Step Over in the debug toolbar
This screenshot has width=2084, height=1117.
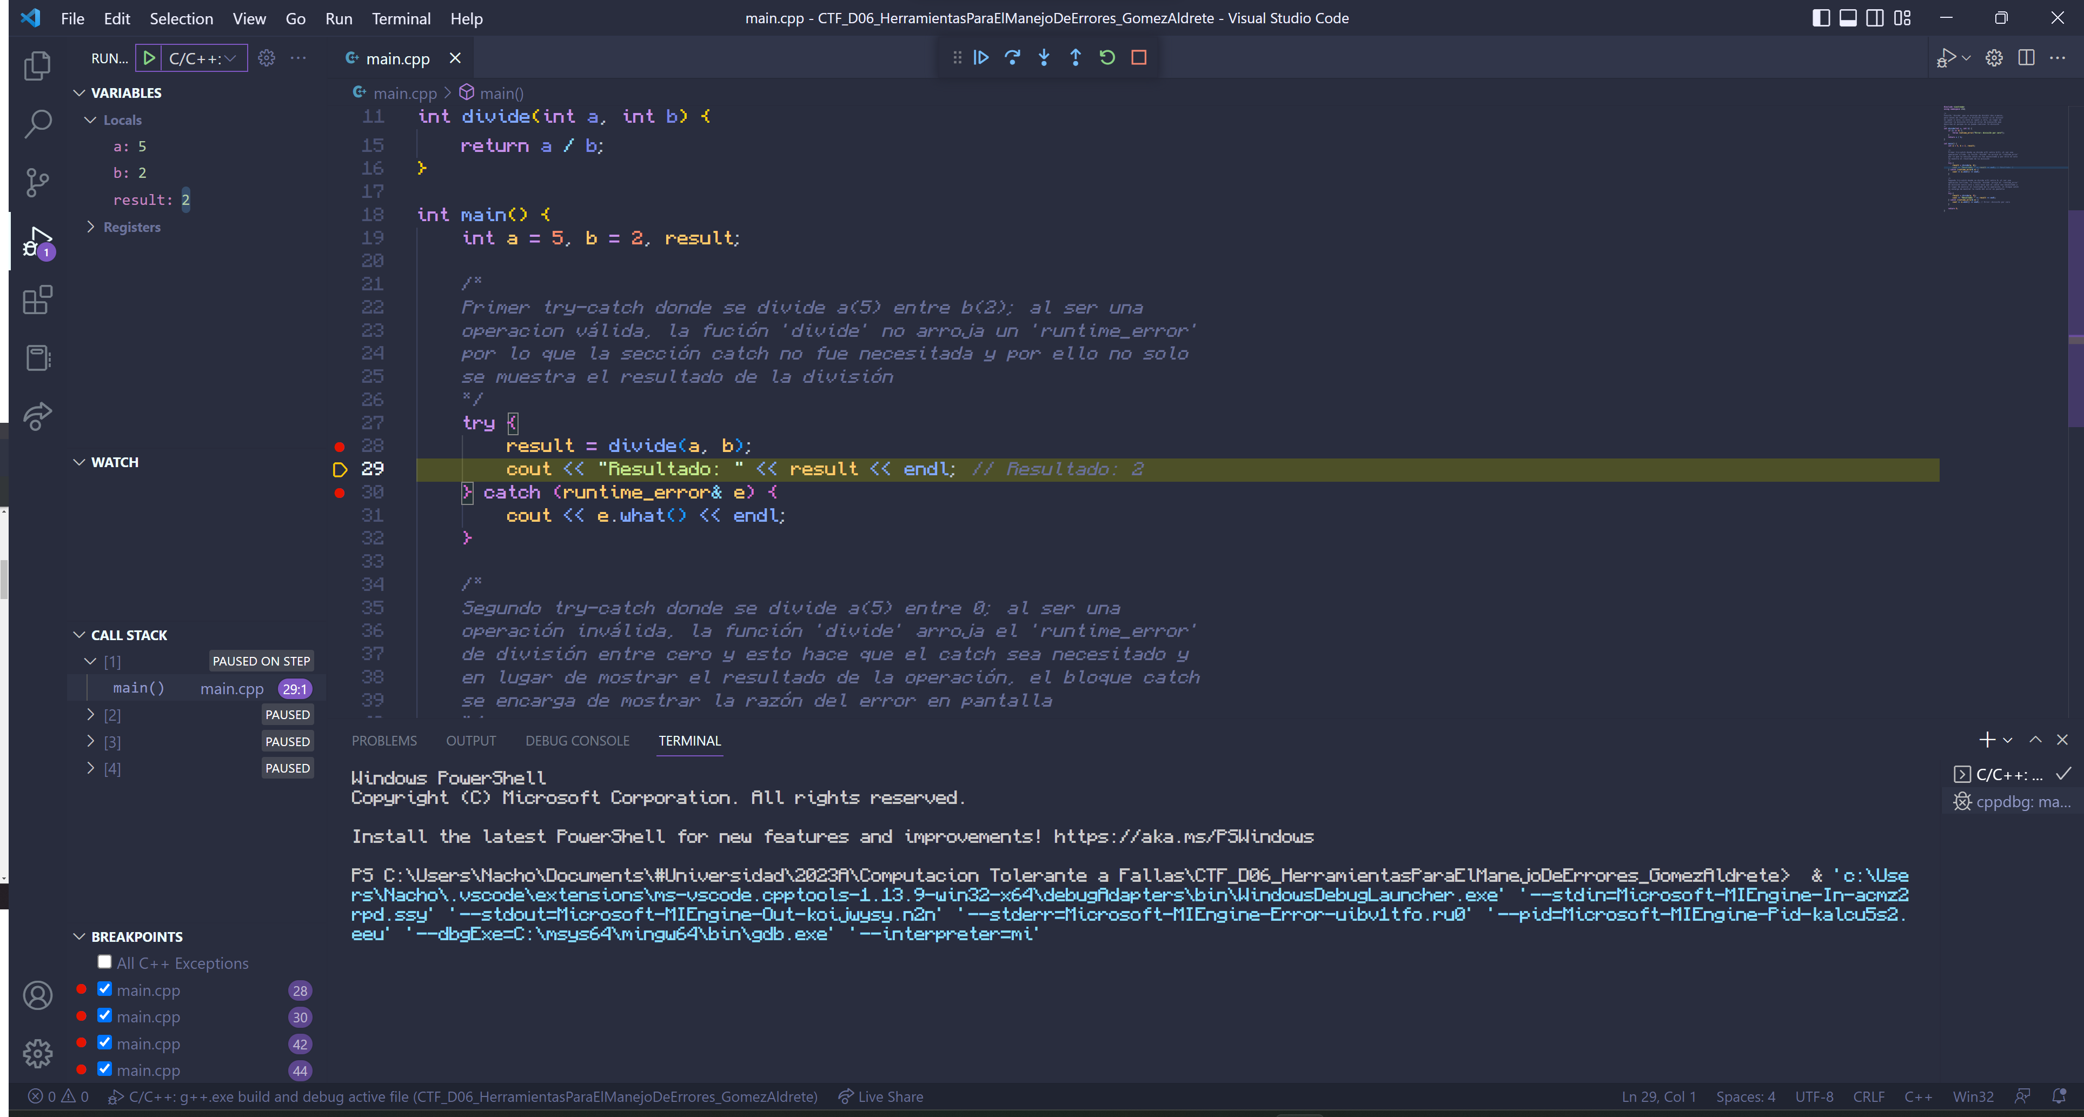[1012, 57]
